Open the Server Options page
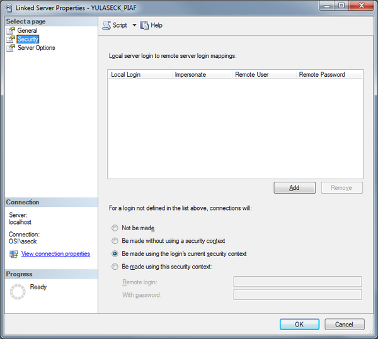This screenshot has width=378, height=339. pyautogui.click(x=36, y=48)
